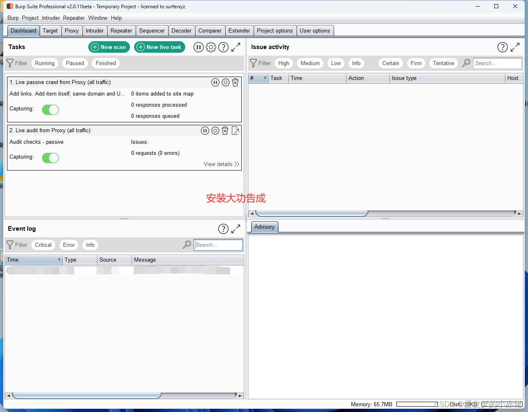Toggle High severity issue filter

click(284, 63)
